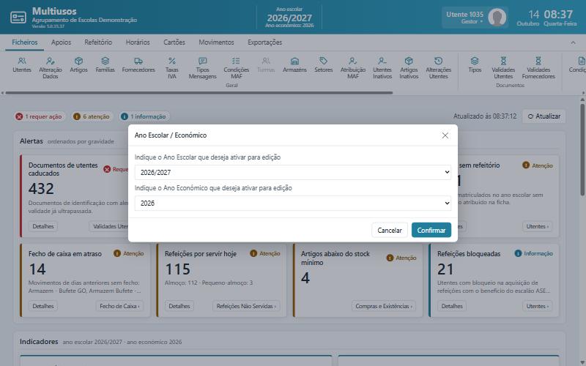
Task: Click the vertical page scrollbar
Action: coord(582,149)
